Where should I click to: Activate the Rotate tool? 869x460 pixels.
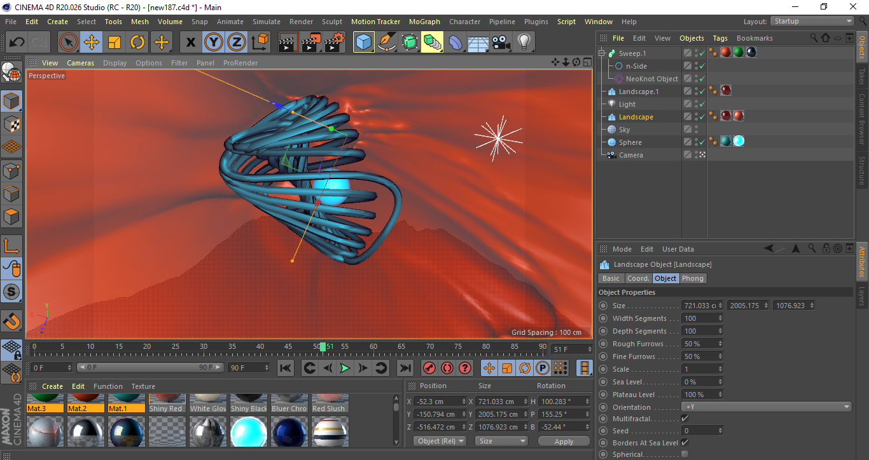137,43
